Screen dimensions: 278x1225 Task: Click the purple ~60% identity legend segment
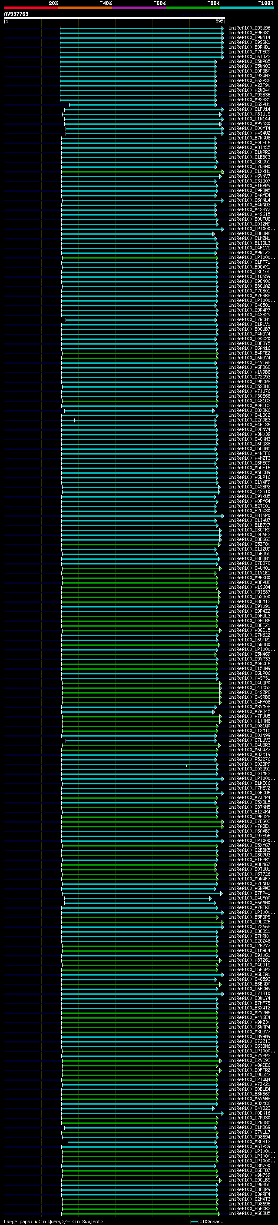(x=139, y=8)
